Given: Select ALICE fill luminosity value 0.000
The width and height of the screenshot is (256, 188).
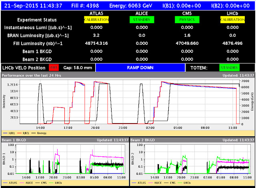Looking at the screenshot, I should point(142,44).
